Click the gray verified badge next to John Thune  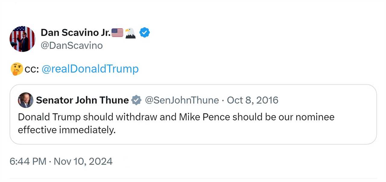[137, 100]
